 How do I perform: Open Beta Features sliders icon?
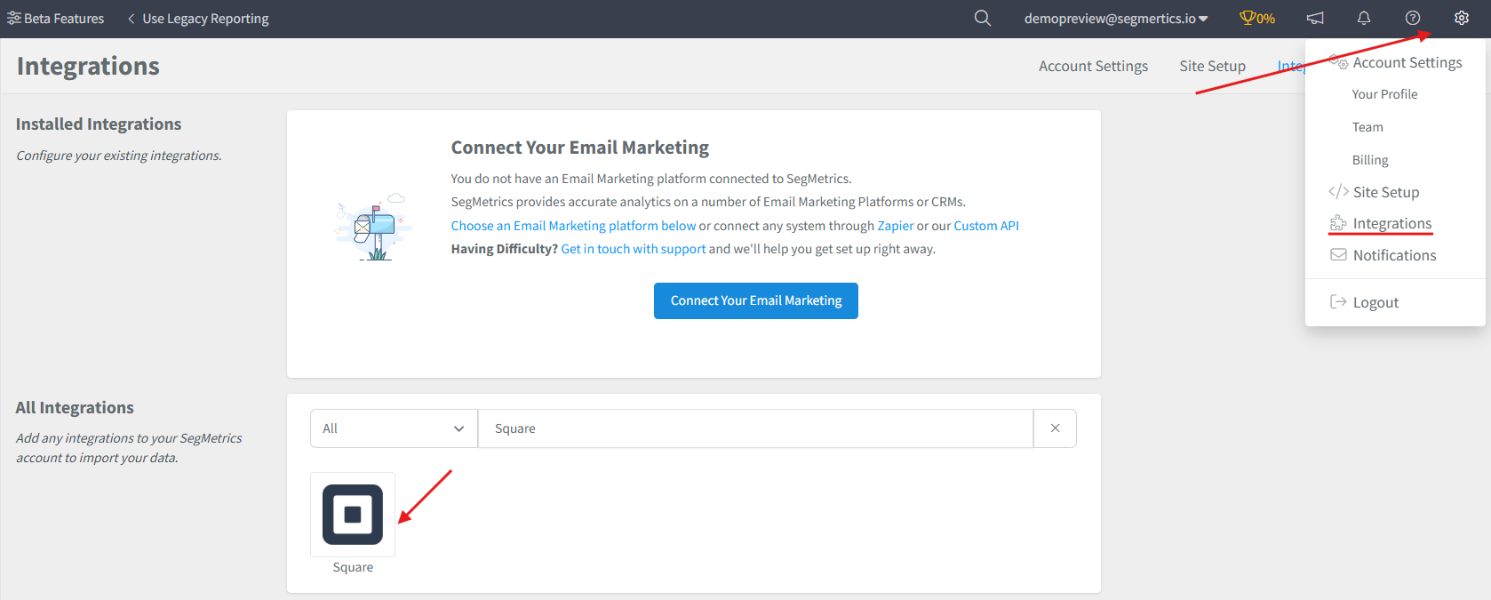14,18
